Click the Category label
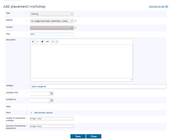This screenshot has height=140, width=170. [x=10, y=85]
